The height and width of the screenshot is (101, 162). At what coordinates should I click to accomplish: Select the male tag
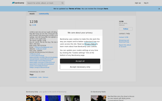tap(40, 77)
